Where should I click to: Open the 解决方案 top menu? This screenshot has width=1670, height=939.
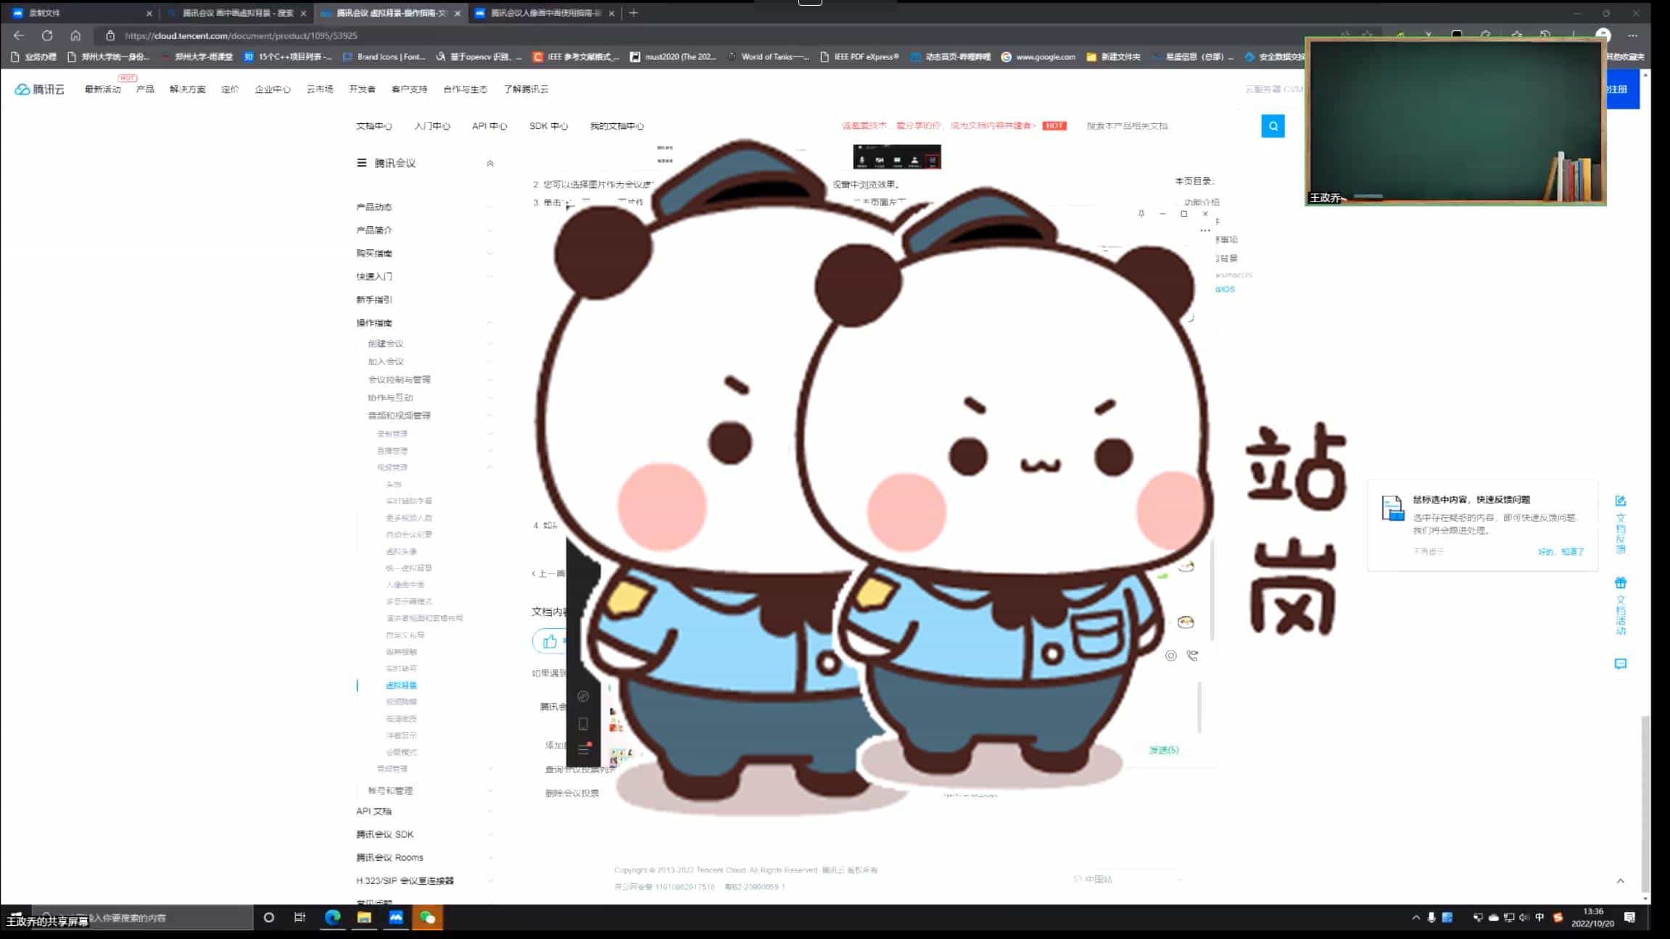click(x=188, y=89)
